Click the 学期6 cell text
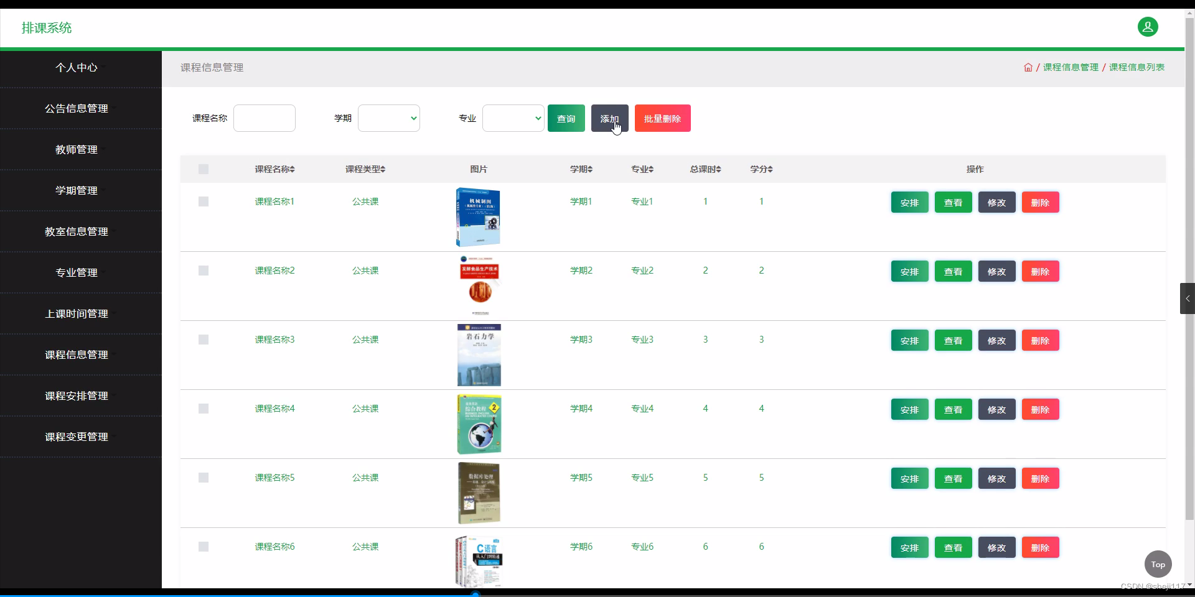Viewport: 1195px width, 597px height. pyautogui.click(x=581, y=547)
